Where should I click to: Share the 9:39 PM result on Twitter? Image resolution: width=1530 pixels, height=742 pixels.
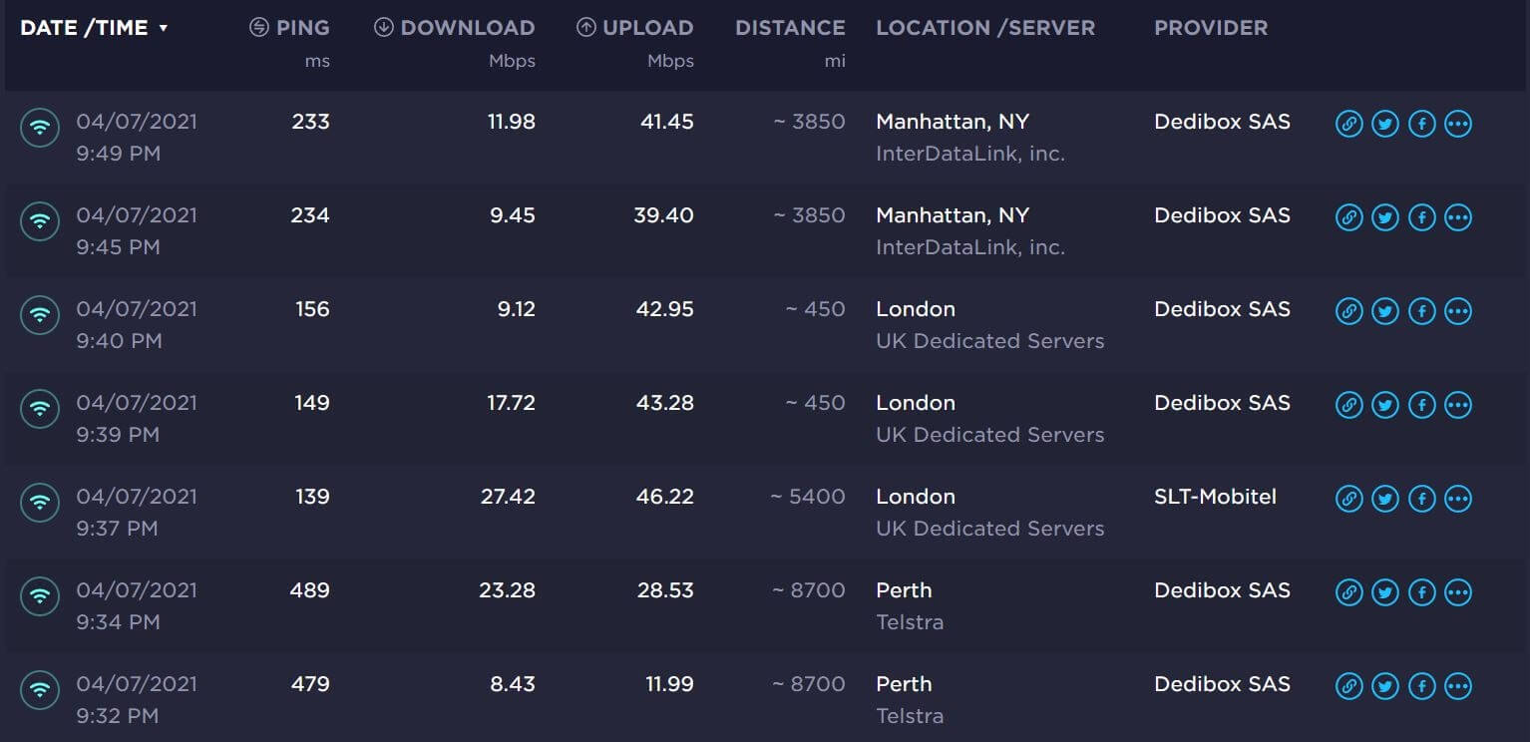[x=1384, y=405]
